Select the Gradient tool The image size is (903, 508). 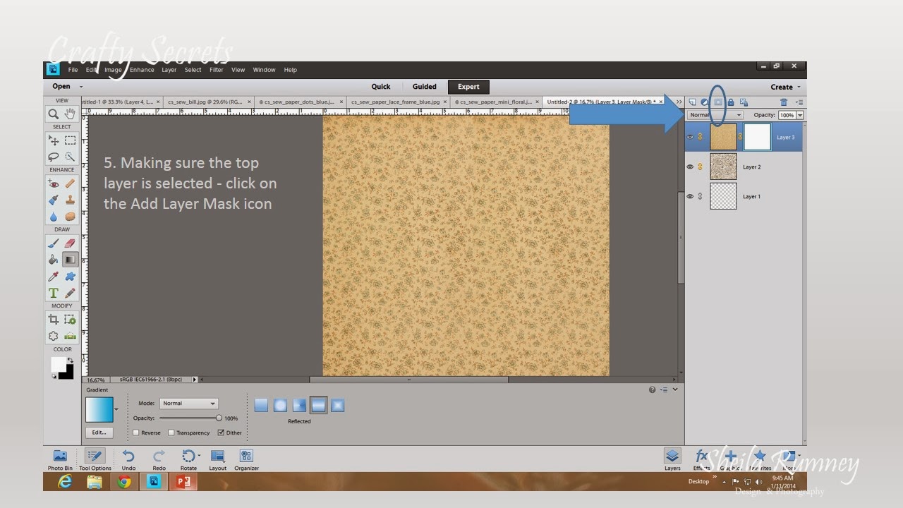click(x=70, y=260)
